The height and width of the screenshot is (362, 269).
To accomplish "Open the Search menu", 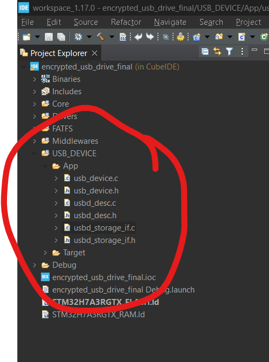I will coord(211,22).
